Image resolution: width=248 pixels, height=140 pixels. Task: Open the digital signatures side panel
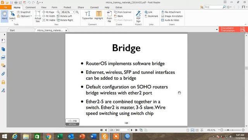pos(3,90)
